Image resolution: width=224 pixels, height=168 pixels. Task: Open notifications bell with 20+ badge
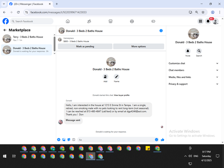208,21
